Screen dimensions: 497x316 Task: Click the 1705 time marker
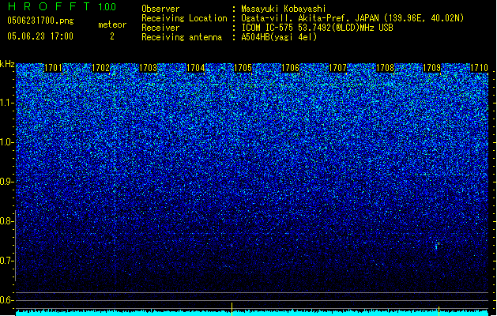click(x=243, y=68)
